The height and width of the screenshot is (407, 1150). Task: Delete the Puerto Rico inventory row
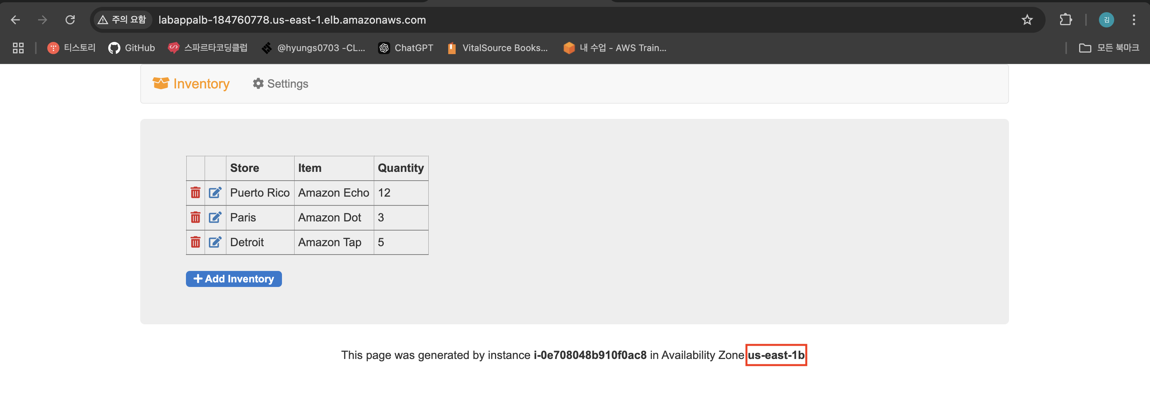195,193
